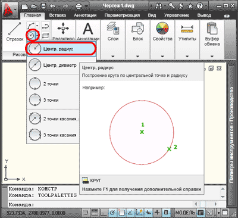The height and width of the screenshot is (218, 238).
Task: Choose the 2 точки circle option
Action: [53, 84]
